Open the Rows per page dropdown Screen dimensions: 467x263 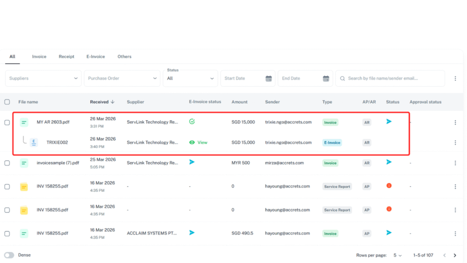click(x=398, y=255)
